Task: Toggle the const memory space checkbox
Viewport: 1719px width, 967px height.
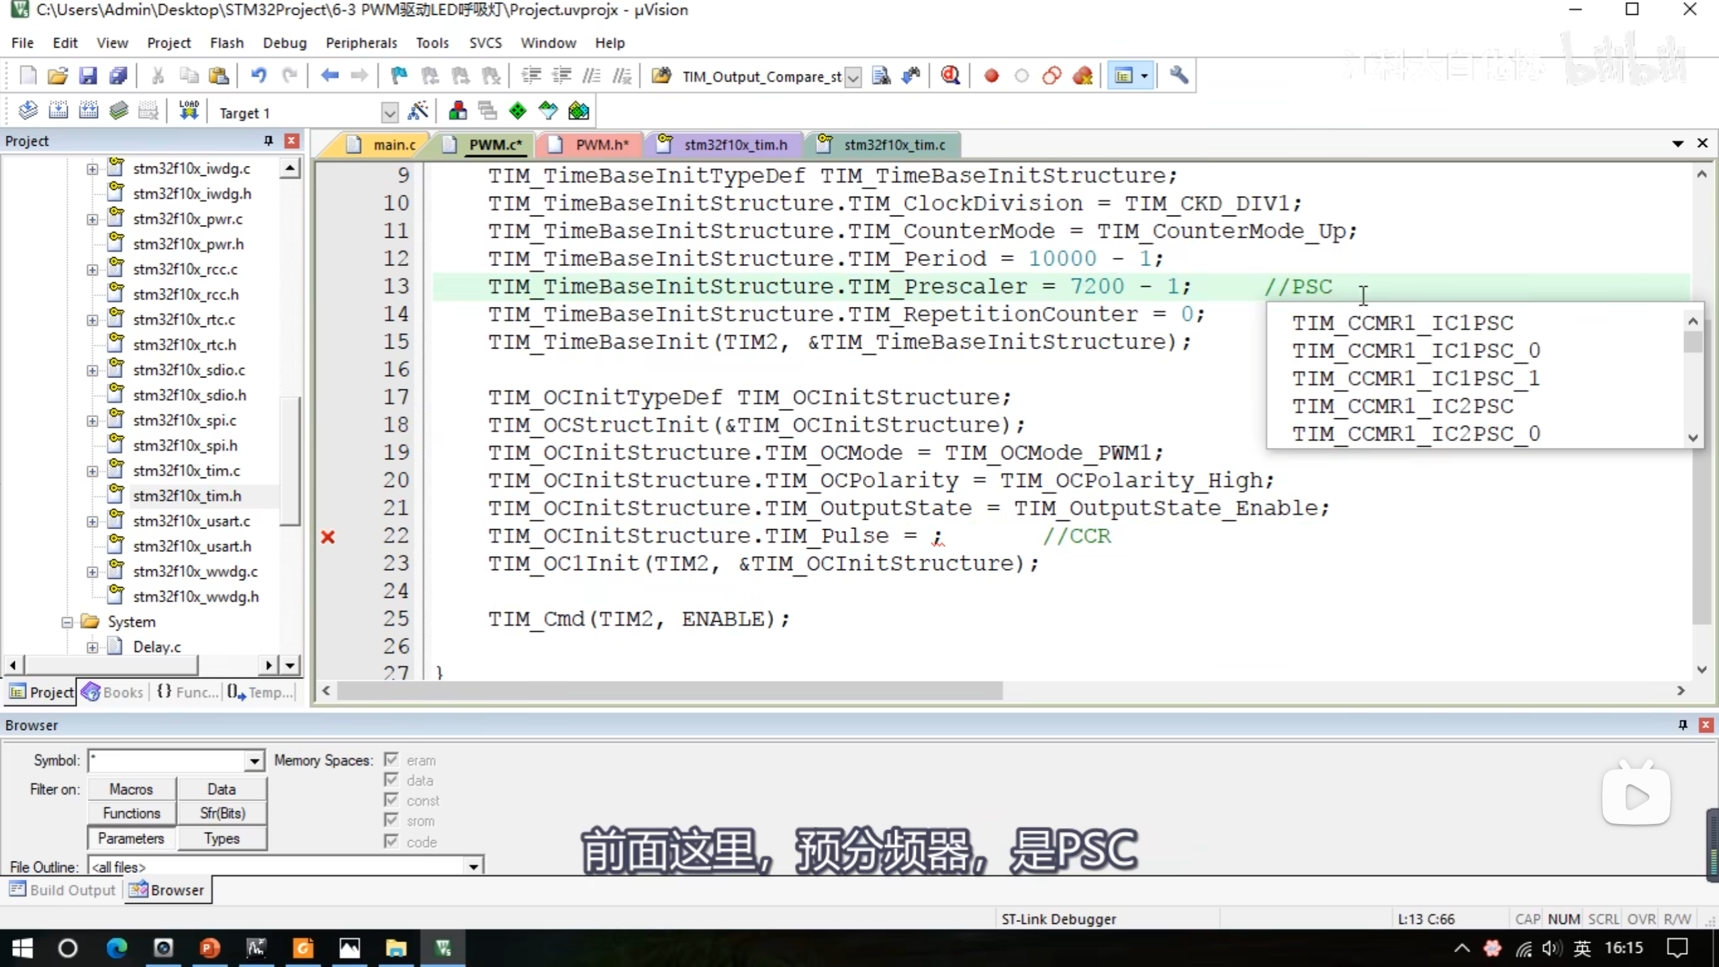Action: (x=391, y=800)
